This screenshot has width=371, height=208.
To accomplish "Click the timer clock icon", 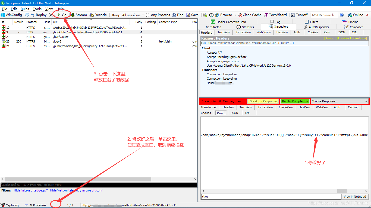I will point(211,15).
